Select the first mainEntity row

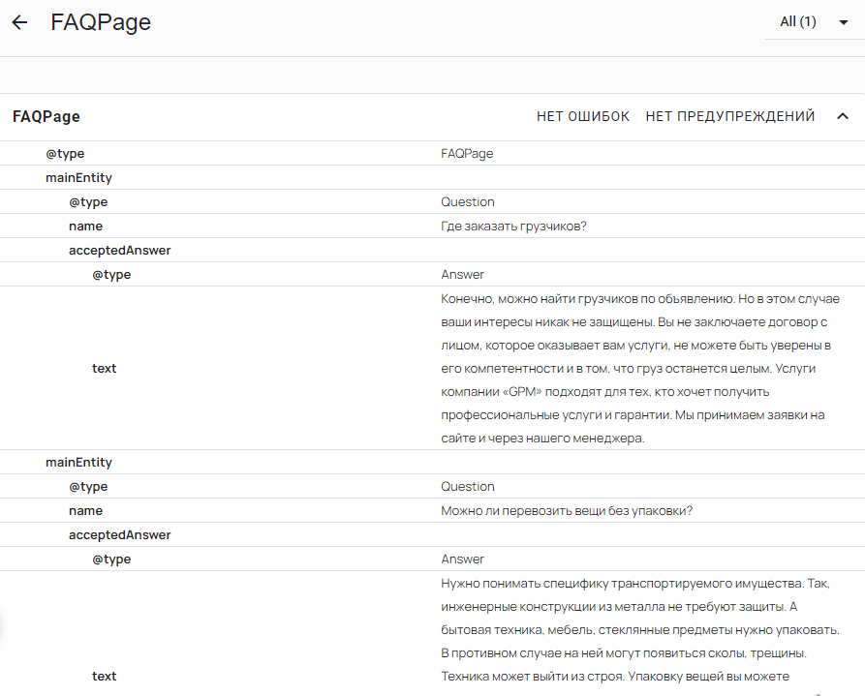point(78,177)
